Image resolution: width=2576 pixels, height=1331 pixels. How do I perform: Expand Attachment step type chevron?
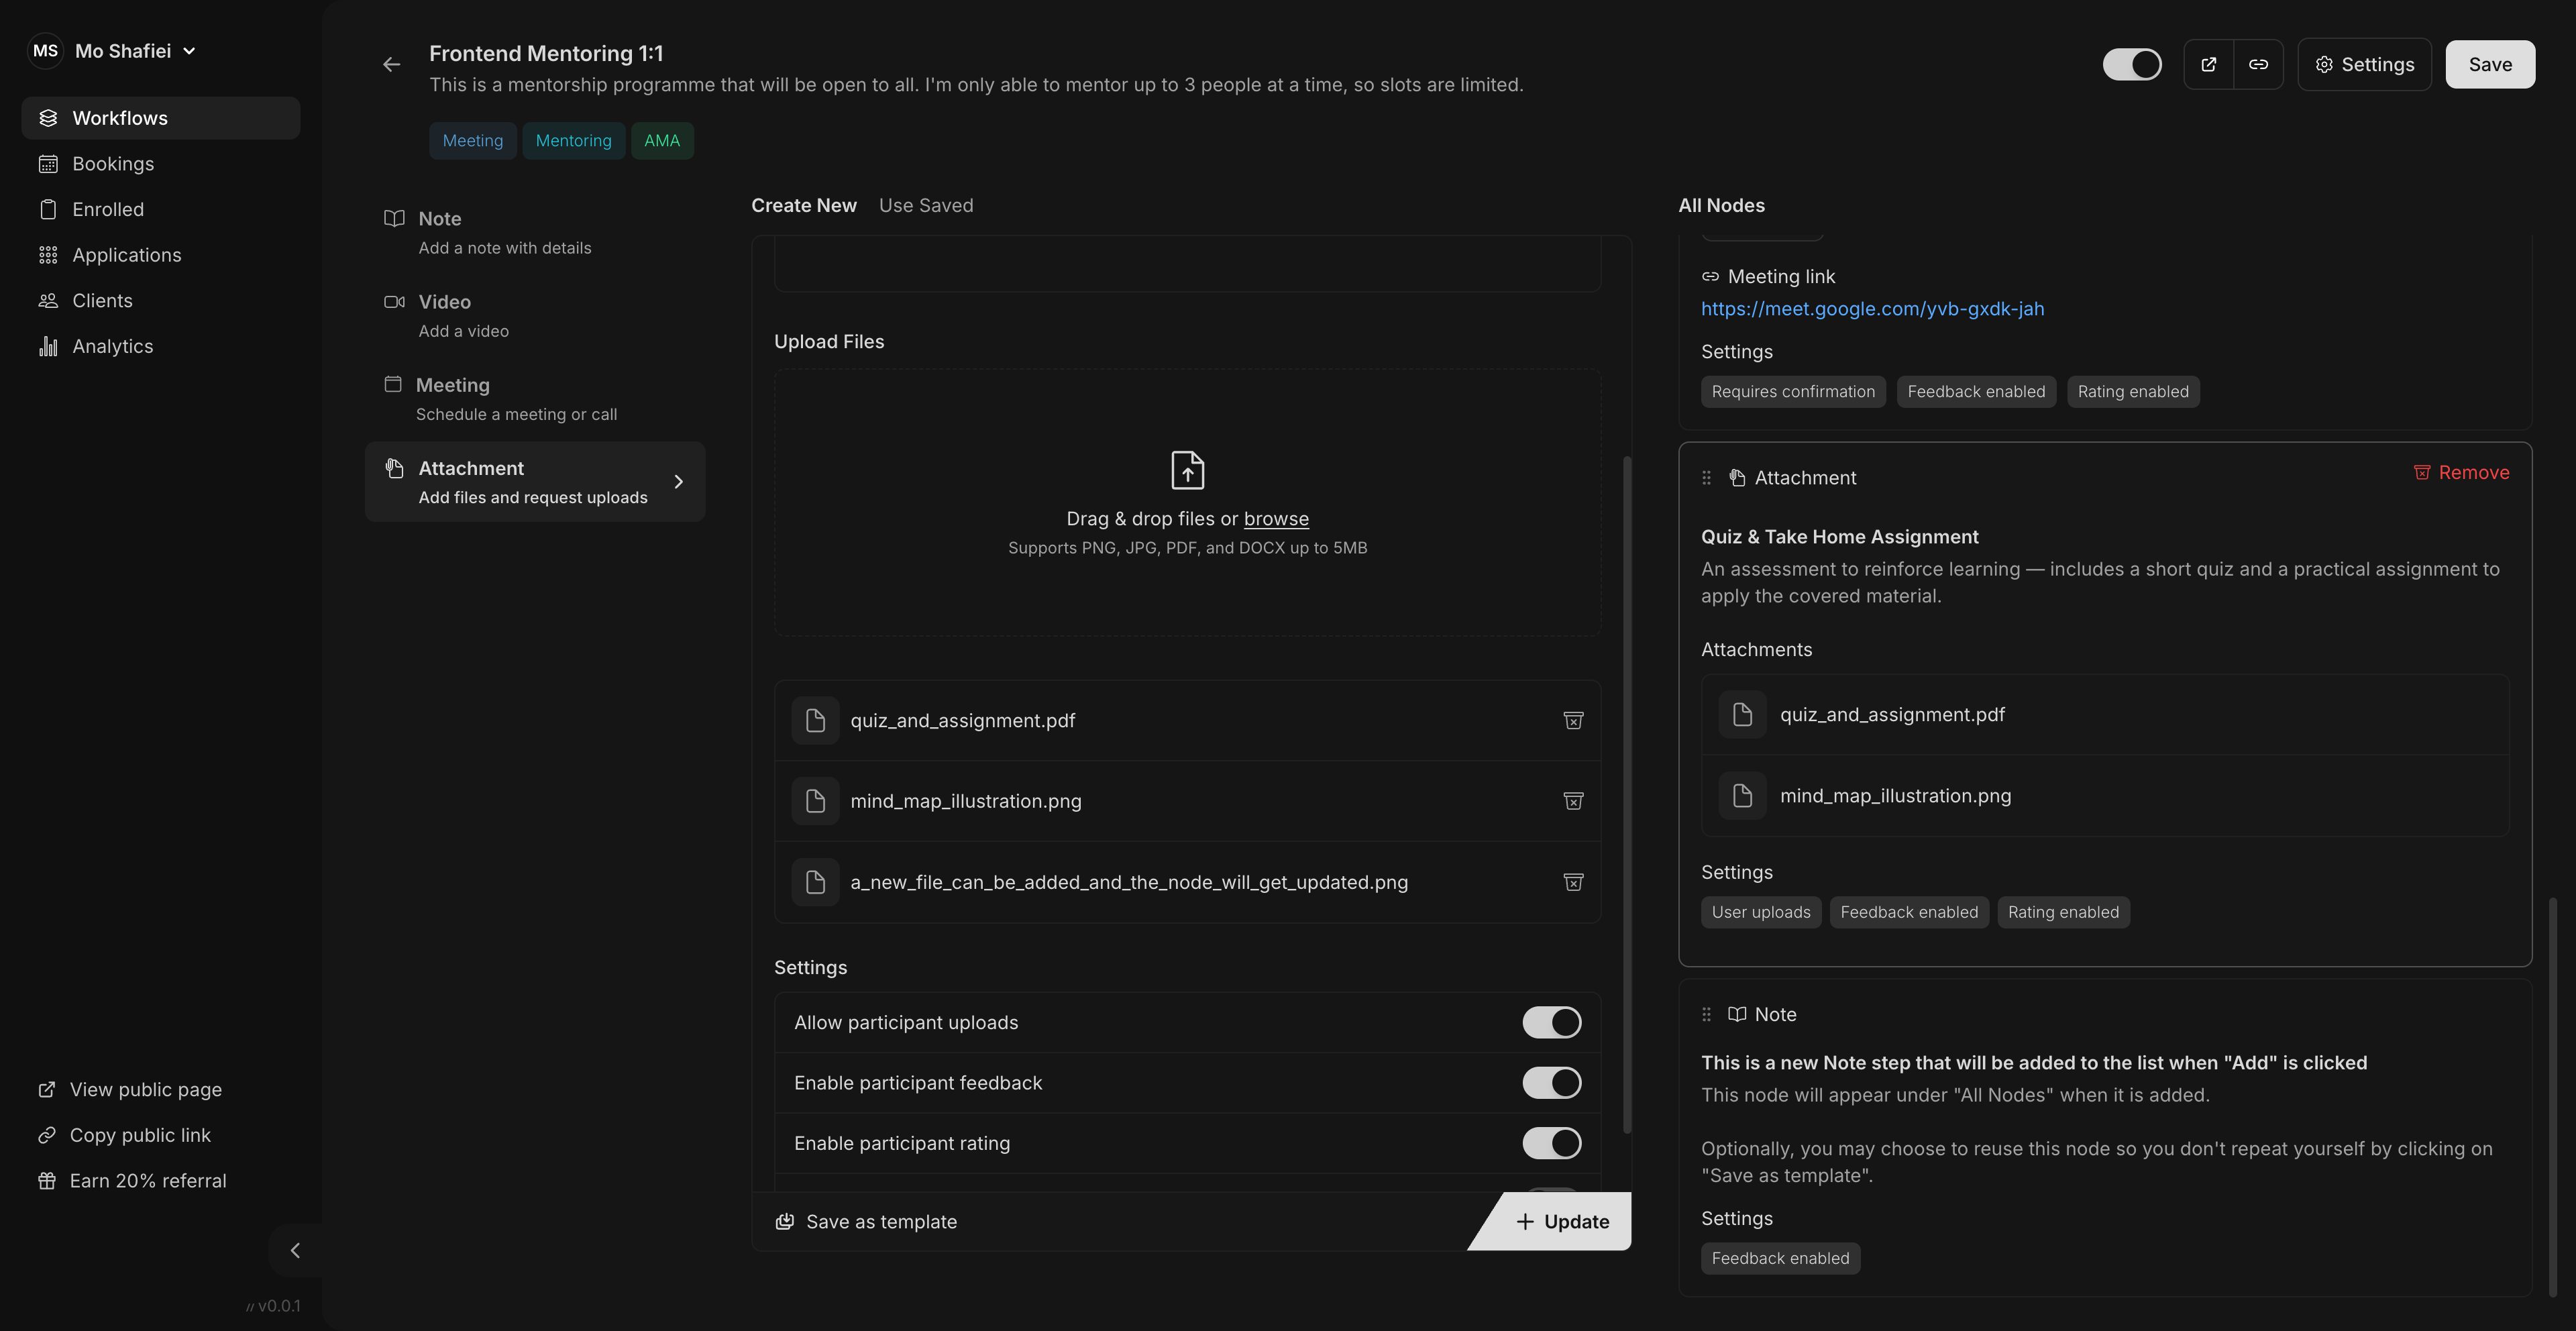point(679,482)
